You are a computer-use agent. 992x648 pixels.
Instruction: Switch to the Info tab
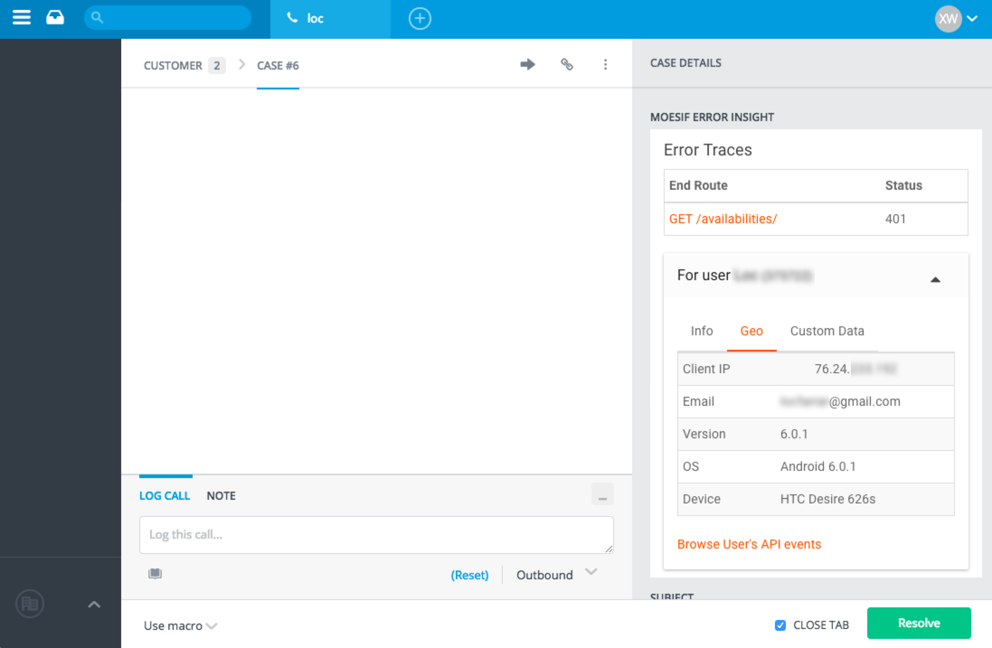pos(702,331)
